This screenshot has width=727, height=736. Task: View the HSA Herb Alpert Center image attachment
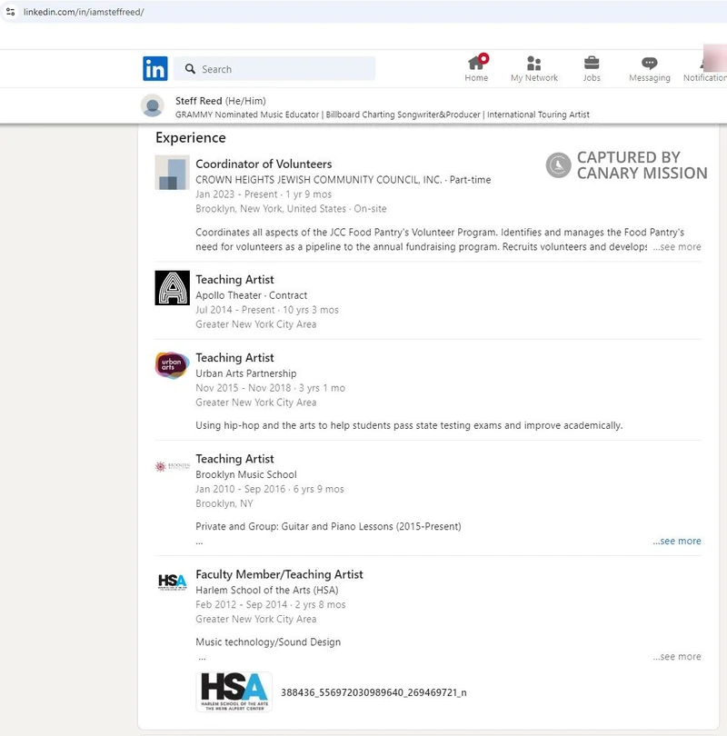[x=234, y=691]
